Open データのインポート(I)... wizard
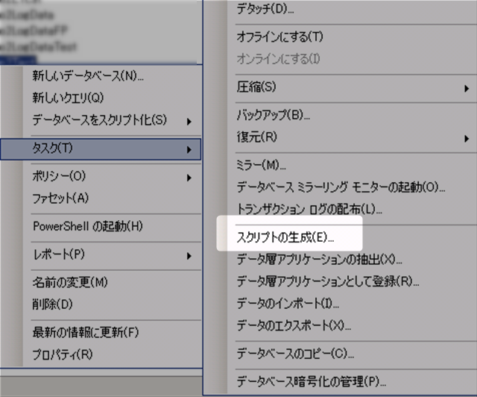 [x=288, y=304]
